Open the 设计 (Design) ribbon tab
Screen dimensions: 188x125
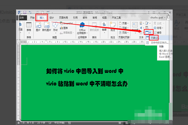click(x=52, y=18)
